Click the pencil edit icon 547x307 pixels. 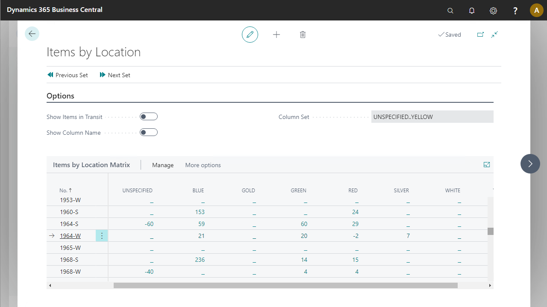pos(250,35)
